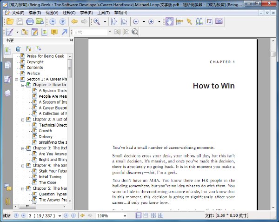
Task: Select the blue arrow drawing tool
Action: [65, 32]
